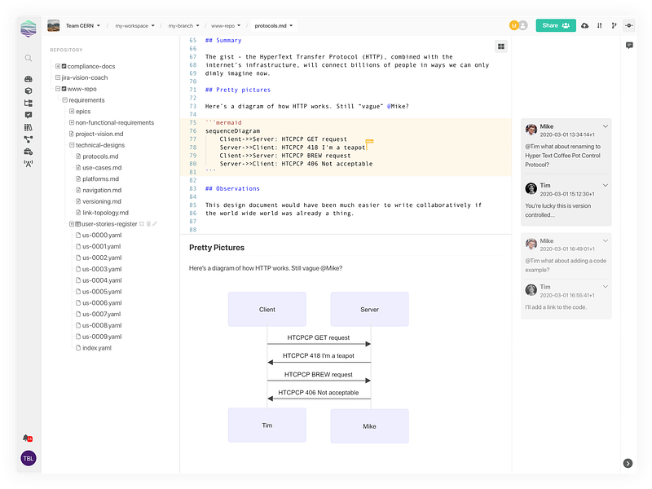
Task: Click the Share button
Action: click(x=556, y=26)
